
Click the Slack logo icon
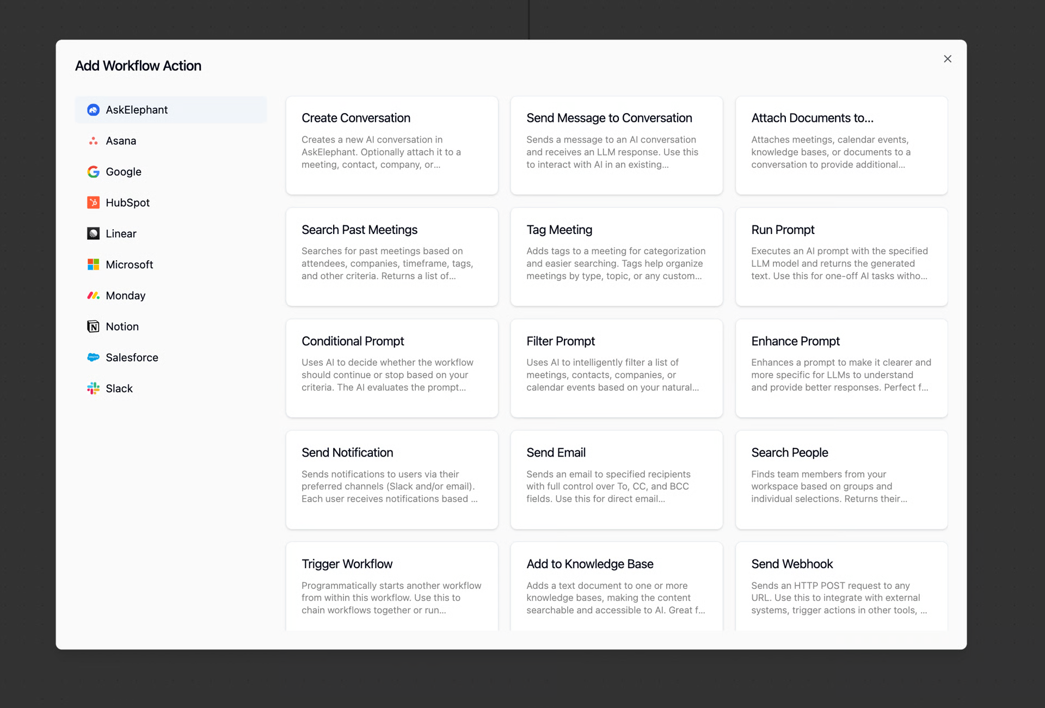tap(93, 389)
